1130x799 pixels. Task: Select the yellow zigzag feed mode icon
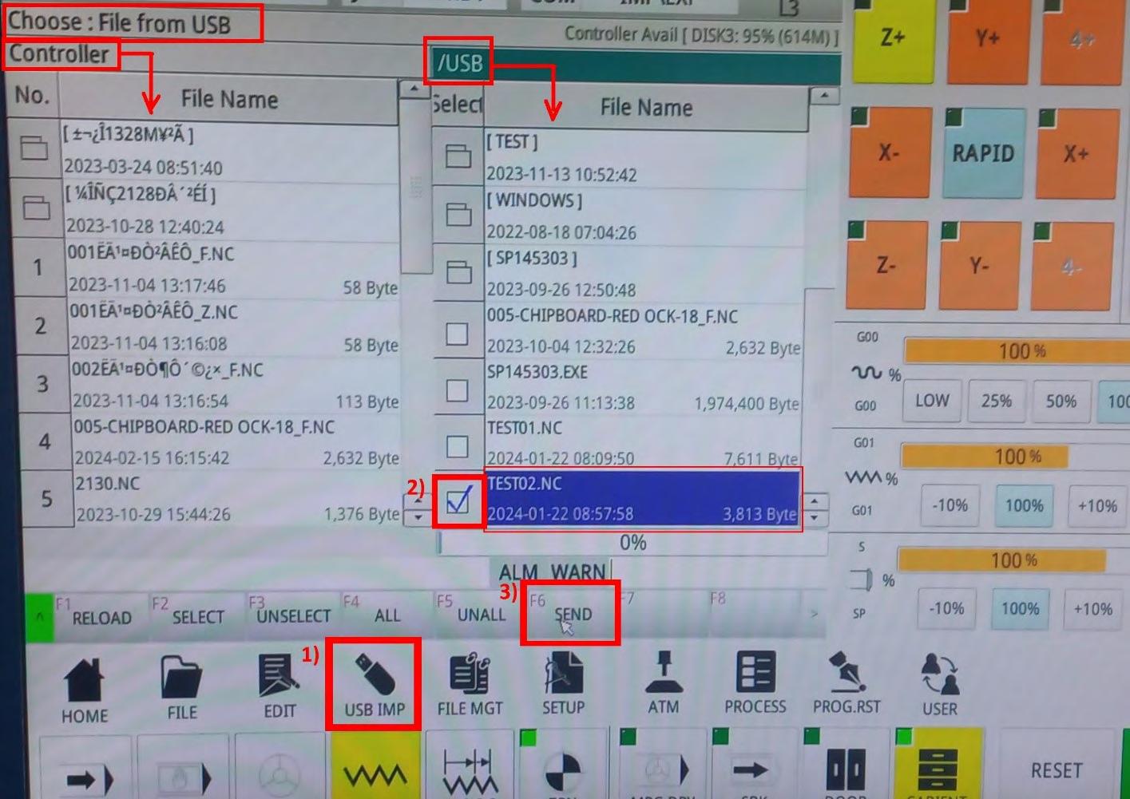375,766
